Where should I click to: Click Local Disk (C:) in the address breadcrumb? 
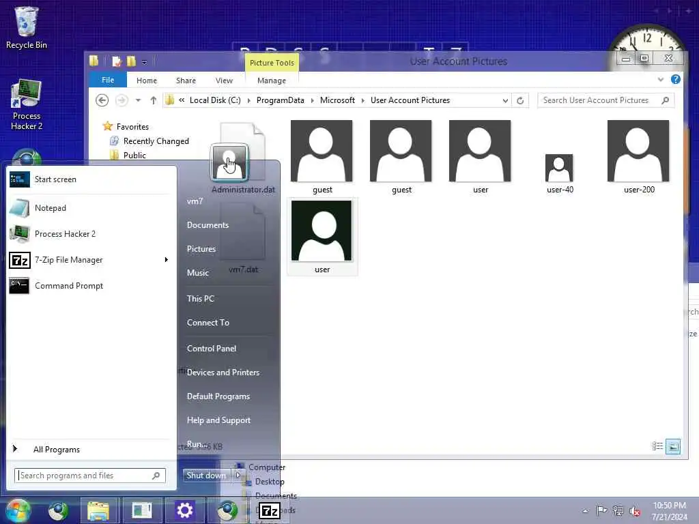click(x=215, y=100)
